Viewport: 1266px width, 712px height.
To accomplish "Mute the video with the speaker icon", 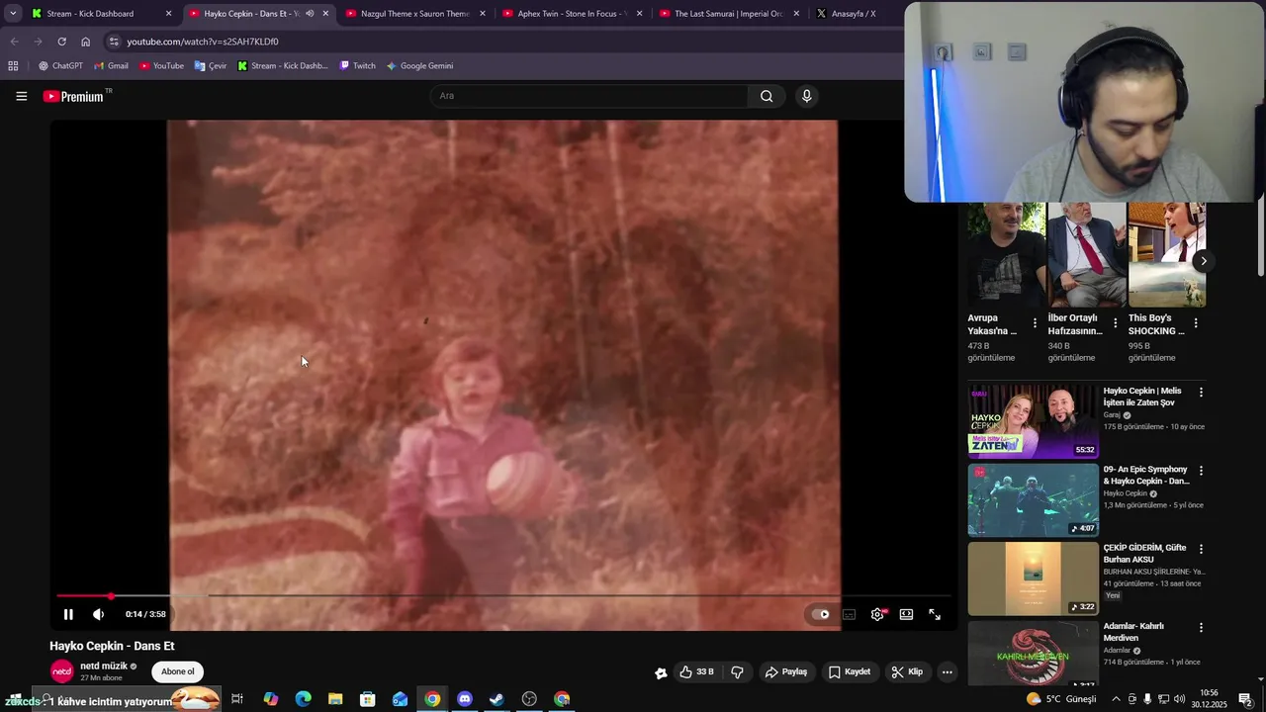I will click(98, 614).
